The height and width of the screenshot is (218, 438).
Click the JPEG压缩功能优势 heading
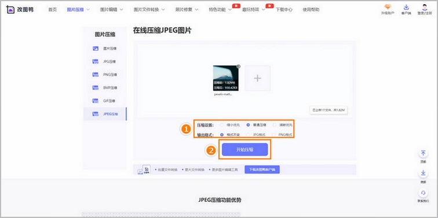[x=220, y=200]
